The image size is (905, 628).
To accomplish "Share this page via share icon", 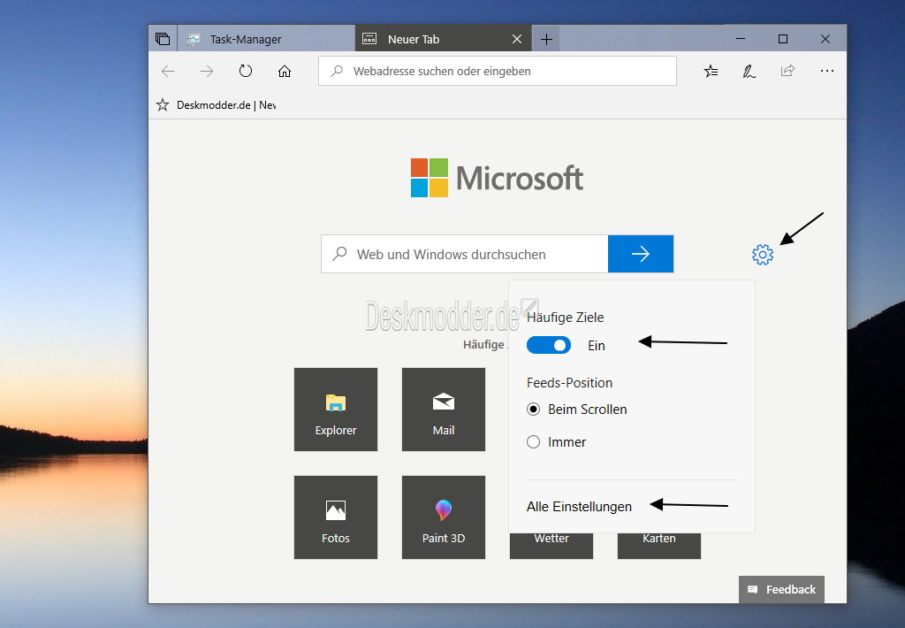I will click(x=787, y=71).
